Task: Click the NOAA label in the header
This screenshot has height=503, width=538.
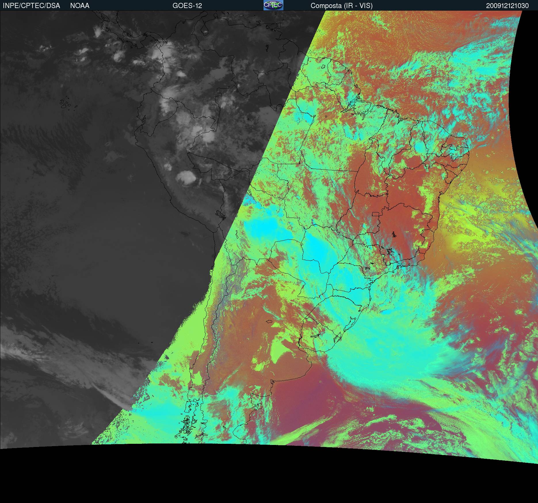Action: pyautogui.click(x=80, y=6)
